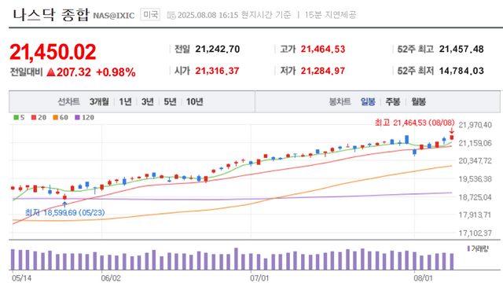Screen dimensions: 503x290
Task: Click the 52주 최고 value 21,457.48
Action: click(x=461, y=49)
